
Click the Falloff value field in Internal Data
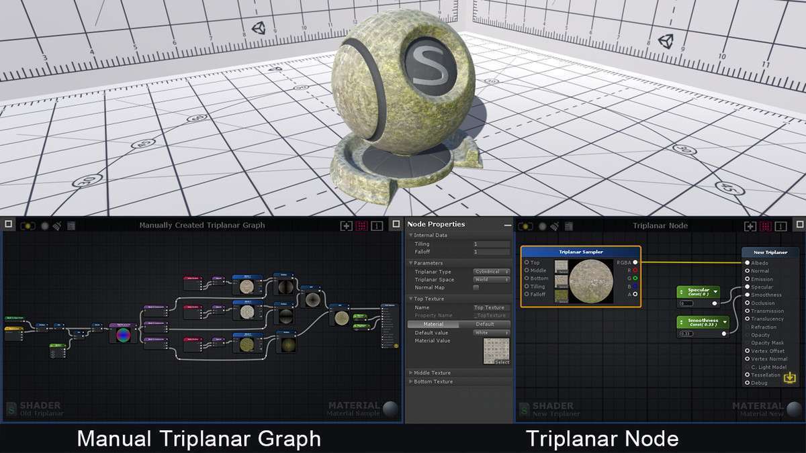tap(492, 252)
